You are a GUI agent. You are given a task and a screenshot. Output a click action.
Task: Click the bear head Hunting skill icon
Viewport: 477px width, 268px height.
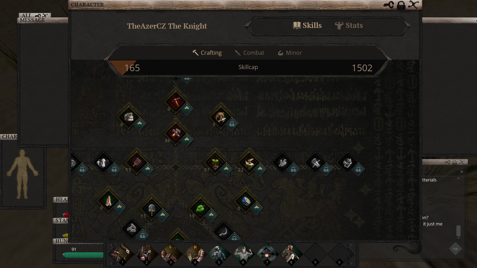[x=220, y=118]
